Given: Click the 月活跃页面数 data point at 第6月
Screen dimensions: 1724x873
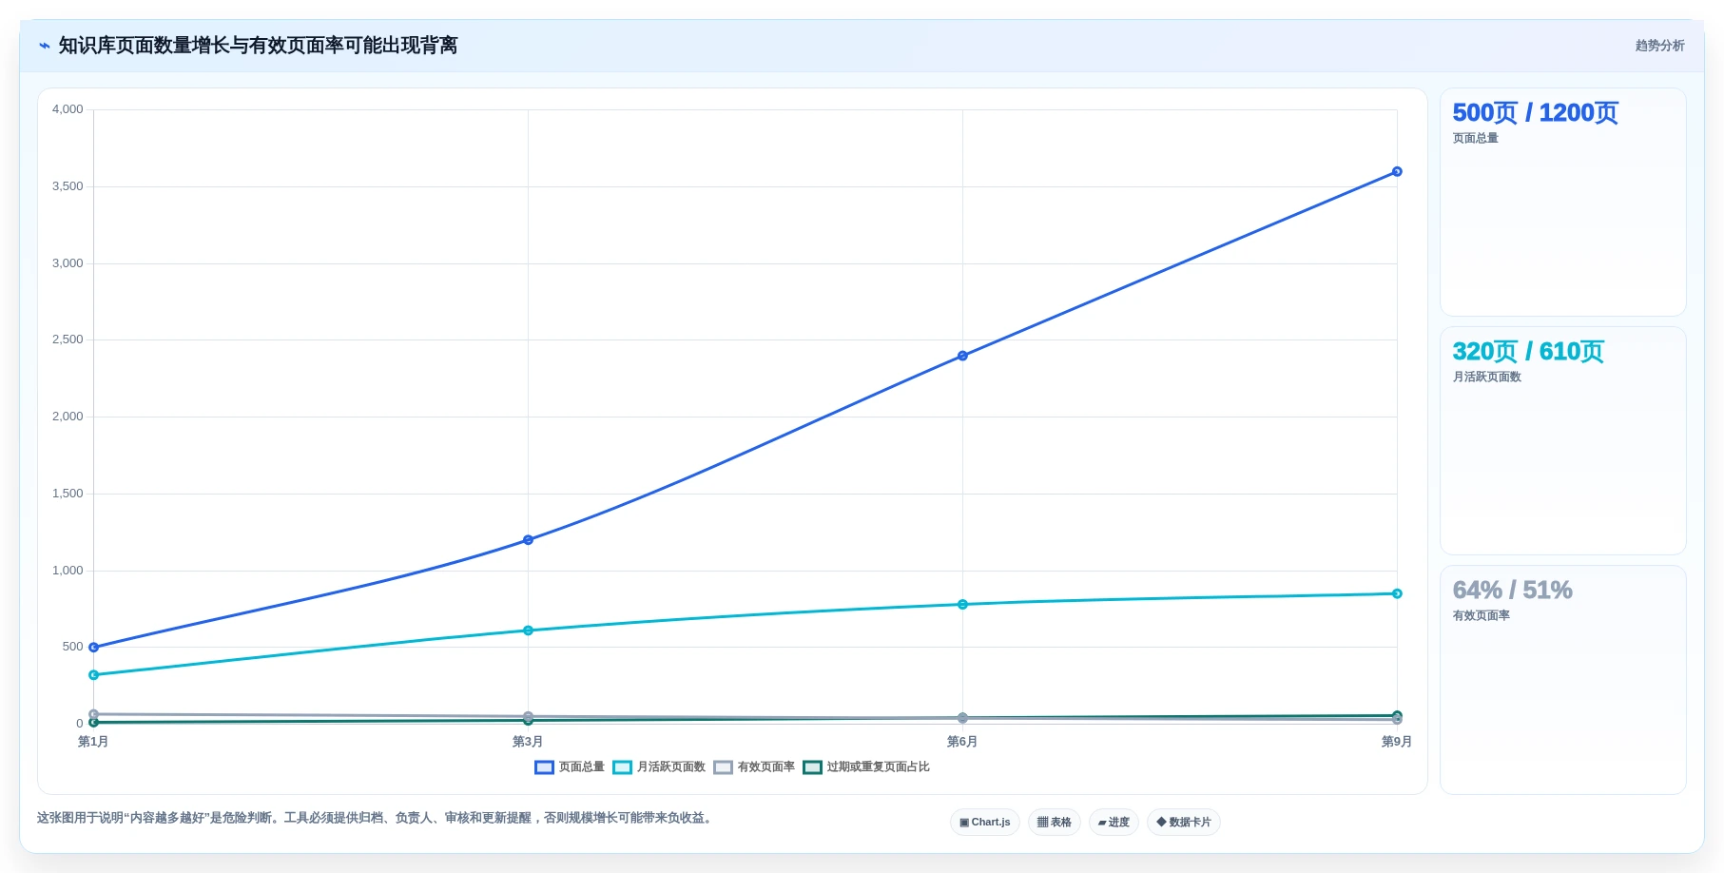Looking at the screenshot, I should (x=962, y=605).
